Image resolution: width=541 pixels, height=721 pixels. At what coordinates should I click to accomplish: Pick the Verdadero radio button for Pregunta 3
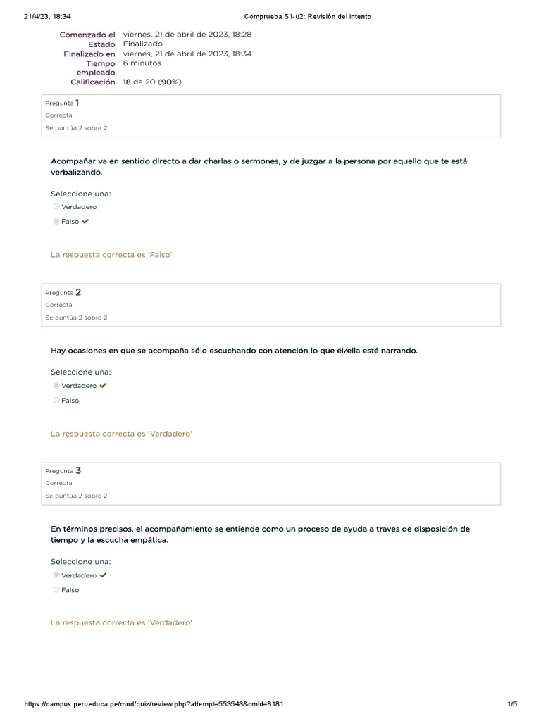[x=56, y=575]
